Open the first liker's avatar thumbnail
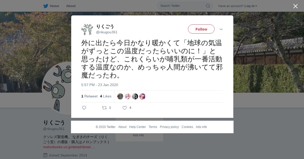 [120, 96]
